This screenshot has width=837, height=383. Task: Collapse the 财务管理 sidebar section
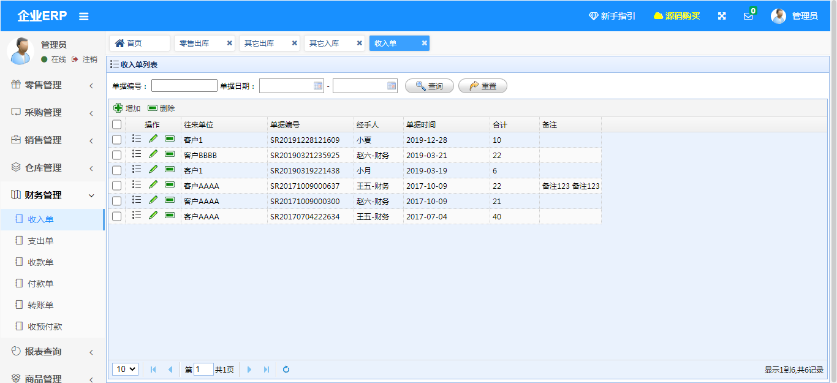[x=52, y=195]
